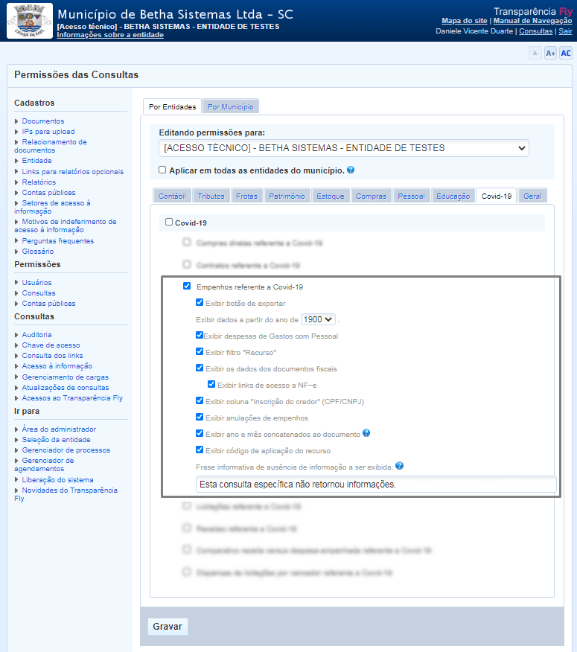Open the 1900 year dropdown
The width and height of the screenshot is (577, 652).
click(318, 319)
